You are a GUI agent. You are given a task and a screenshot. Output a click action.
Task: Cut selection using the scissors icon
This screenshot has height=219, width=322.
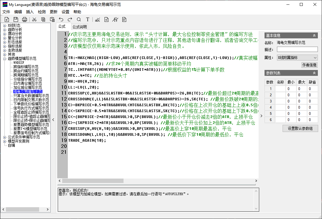[x=34, y=19]
